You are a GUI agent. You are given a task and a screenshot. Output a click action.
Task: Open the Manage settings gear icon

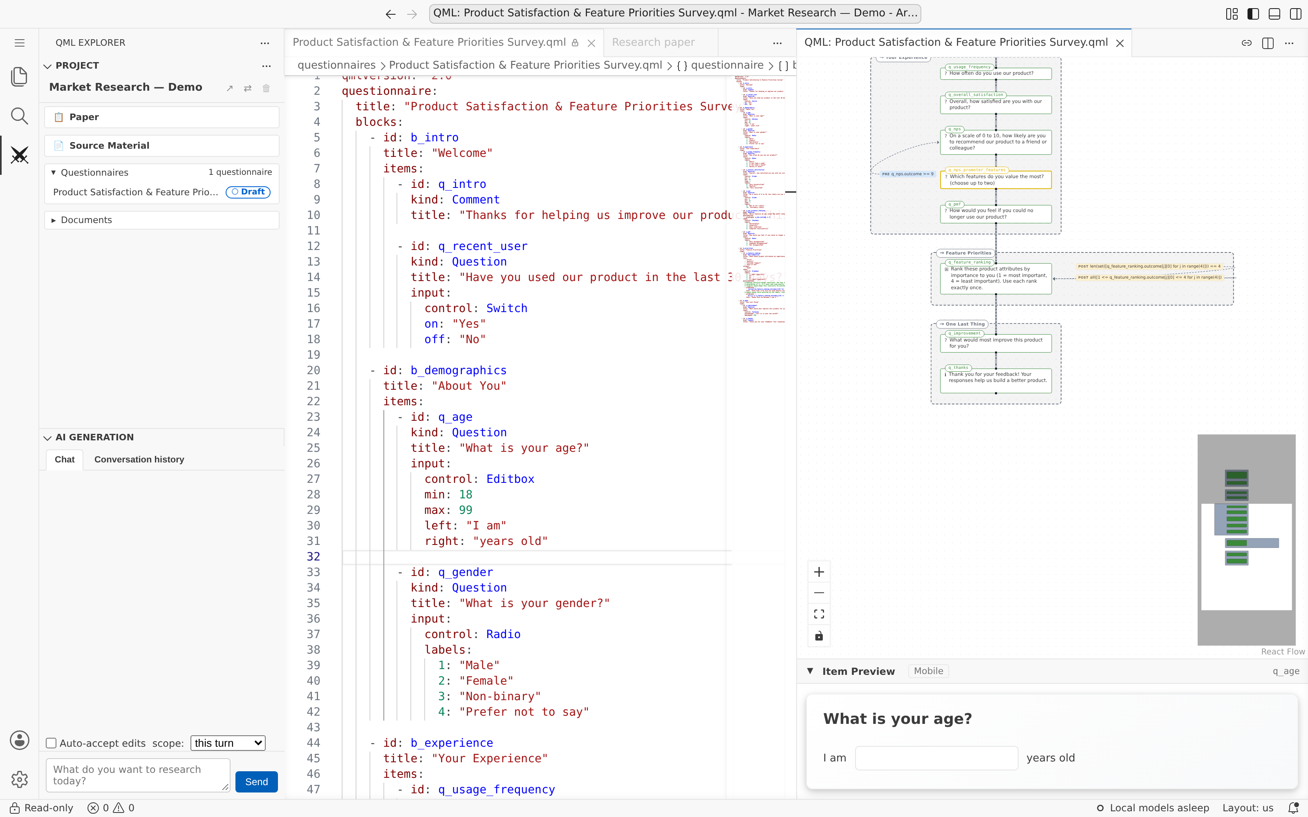click(x=20, y=779)
